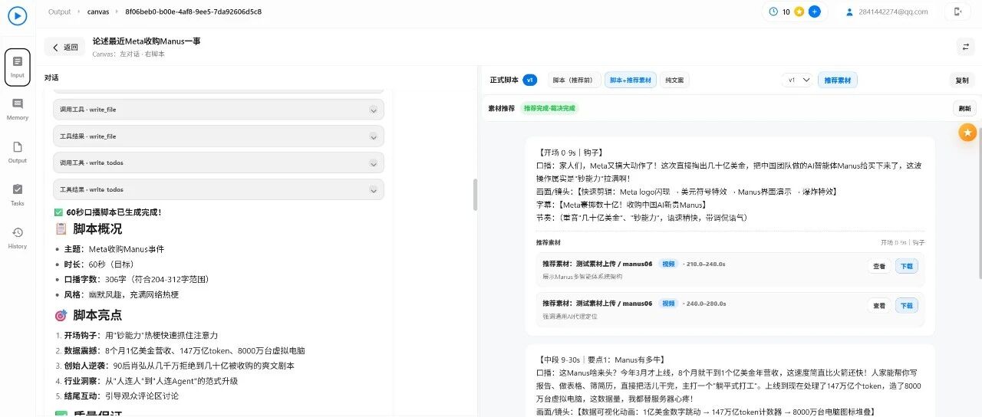
Task: Open the Output sidebar section
Action: pos(18,153)
